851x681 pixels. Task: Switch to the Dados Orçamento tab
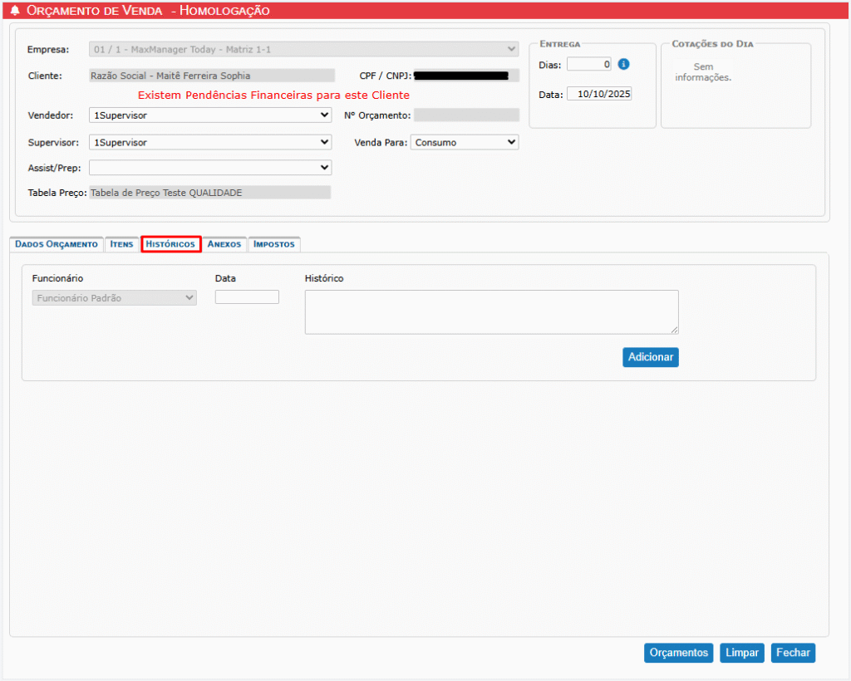coord(56,244)
